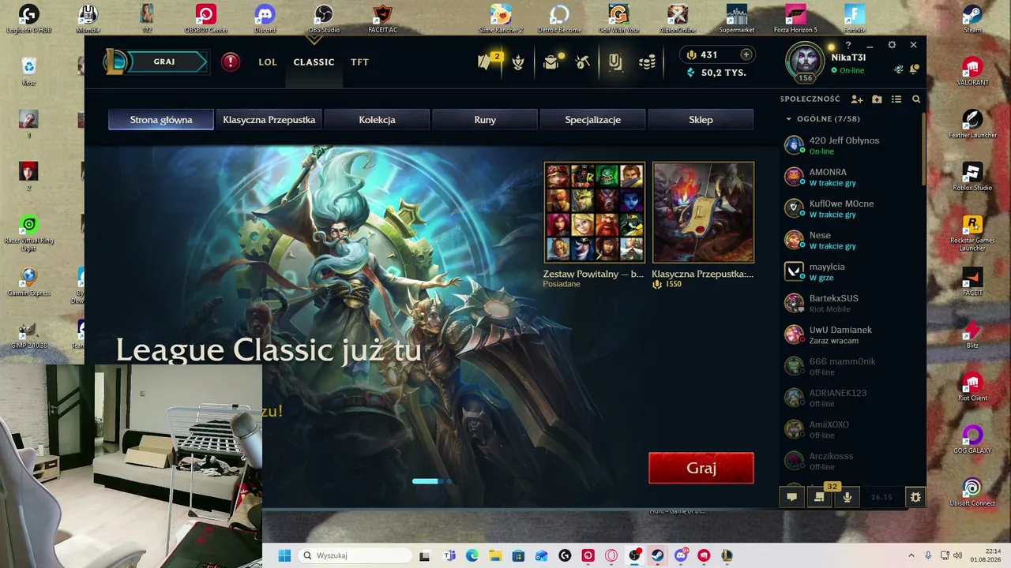Screen dimensions: 1011x568
Task: Open the Specjalizacje tab
Action: pos(592,120)
